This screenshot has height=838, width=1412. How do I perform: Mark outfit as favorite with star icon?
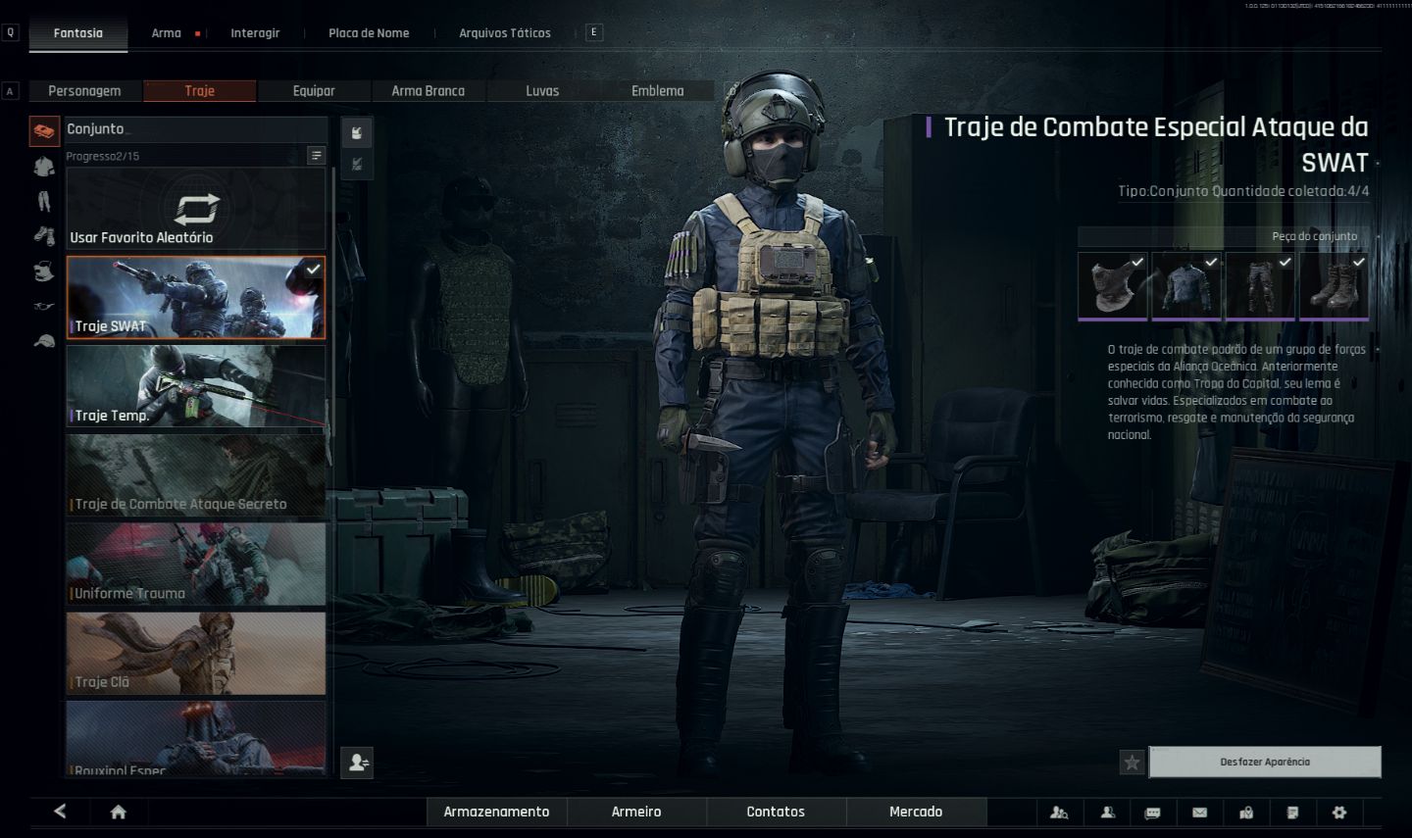pos(1133,762)
